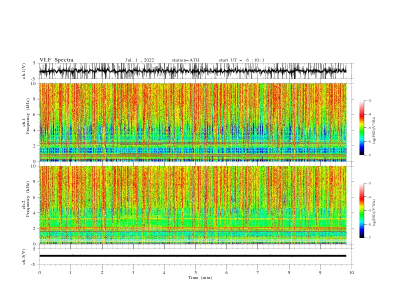Click the "7" tick on the Time axis
396x306 pixels.
[258, 272]
